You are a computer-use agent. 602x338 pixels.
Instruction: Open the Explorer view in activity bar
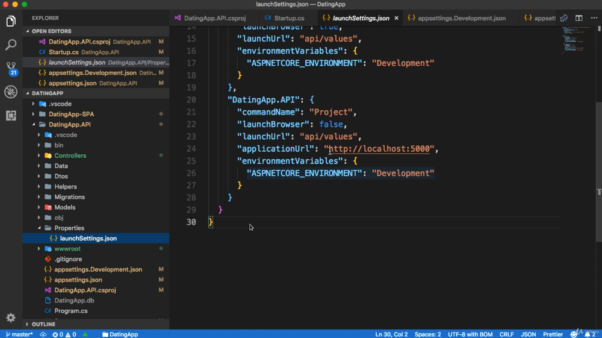[11, 22]
